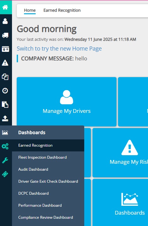Click the warning triangle icon in sidebar
Image resolution: width=148 pixels, height=226 pixels.
pyautogui.click(x=5, y=63)
